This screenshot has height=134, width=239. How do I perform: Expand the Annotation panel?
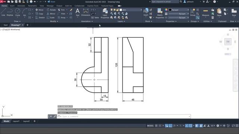tap(87, 21)
